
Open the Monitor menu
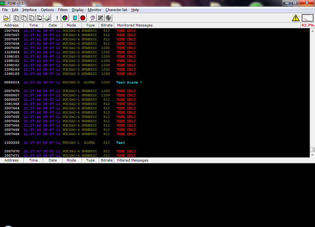(94, 10)
